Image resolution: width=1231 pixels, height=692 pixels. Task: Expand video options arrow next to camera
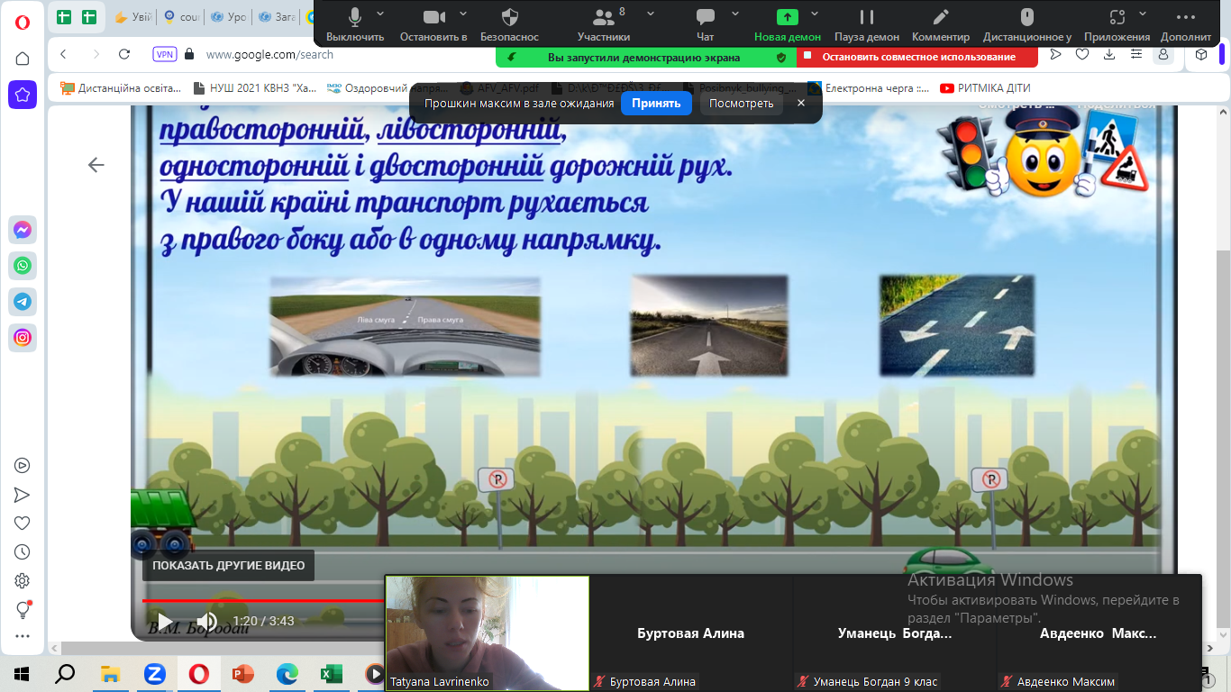pyautogui.click(x=463, y=14)
